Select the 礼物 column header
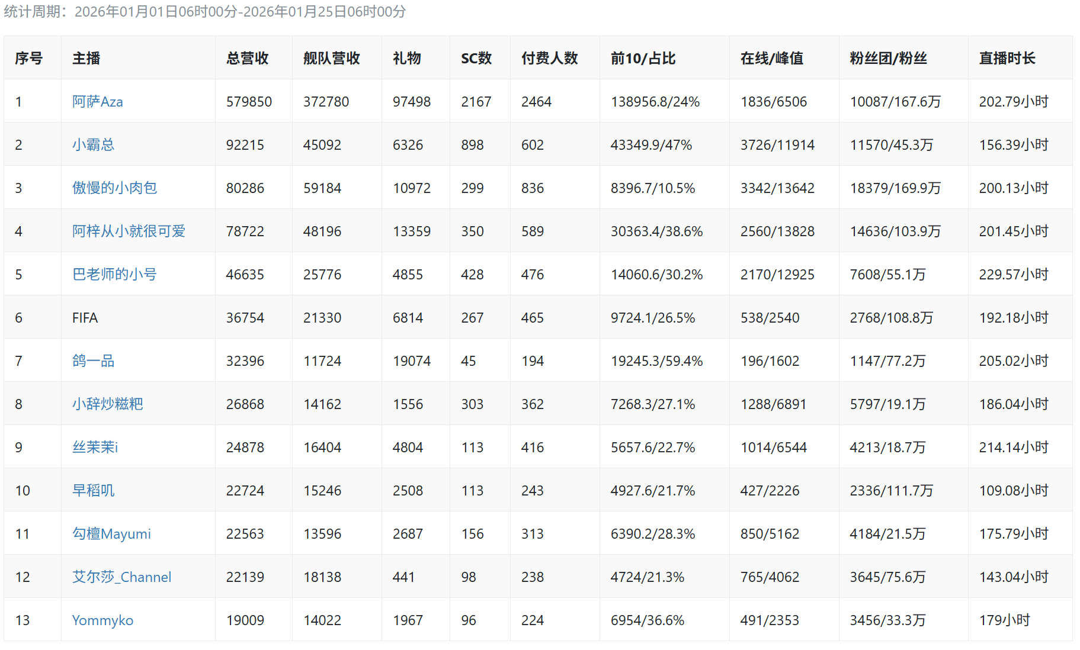The width and height of the screenshot is (1080, 650). click(x=406, y=58)
